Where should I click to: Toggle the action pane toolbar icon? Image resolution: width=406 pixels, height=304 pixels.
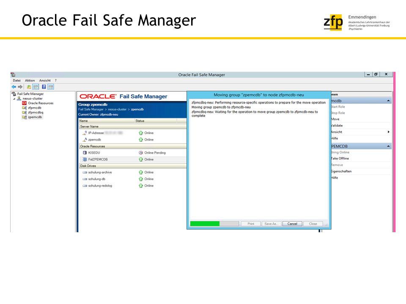pos(51,87)
